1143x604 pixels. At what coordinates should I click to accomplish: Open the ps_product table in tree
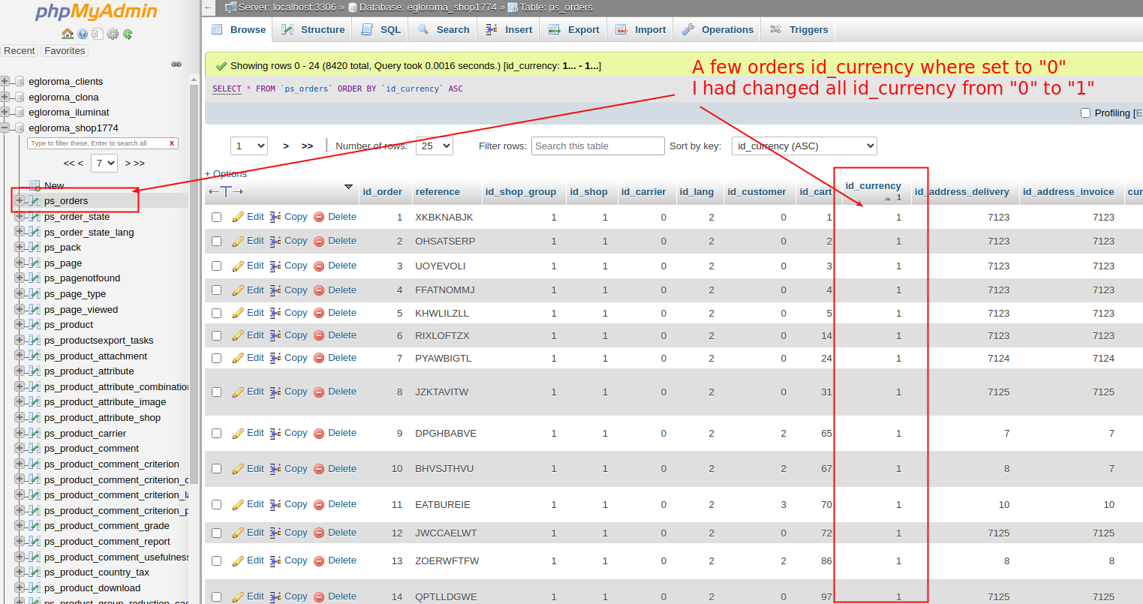68,325
